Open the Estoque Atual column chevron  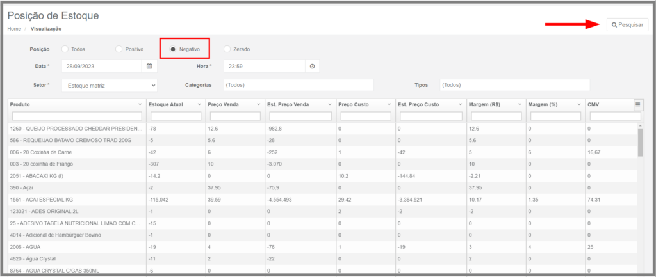[x=199, y=104]
